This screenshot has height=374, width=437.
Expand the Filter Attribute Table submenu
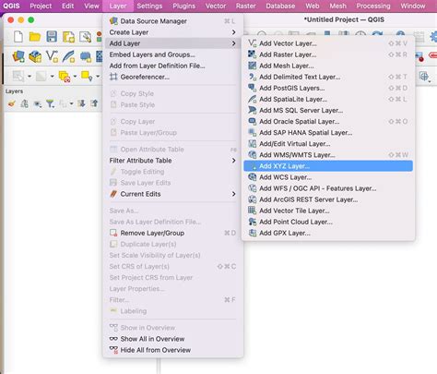tap(172, 161)
